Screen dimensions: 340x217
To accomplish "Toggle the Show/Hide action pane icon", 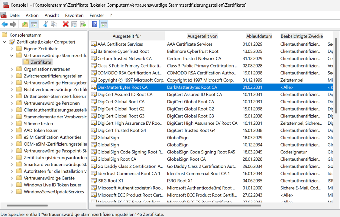I will point(104,24).
